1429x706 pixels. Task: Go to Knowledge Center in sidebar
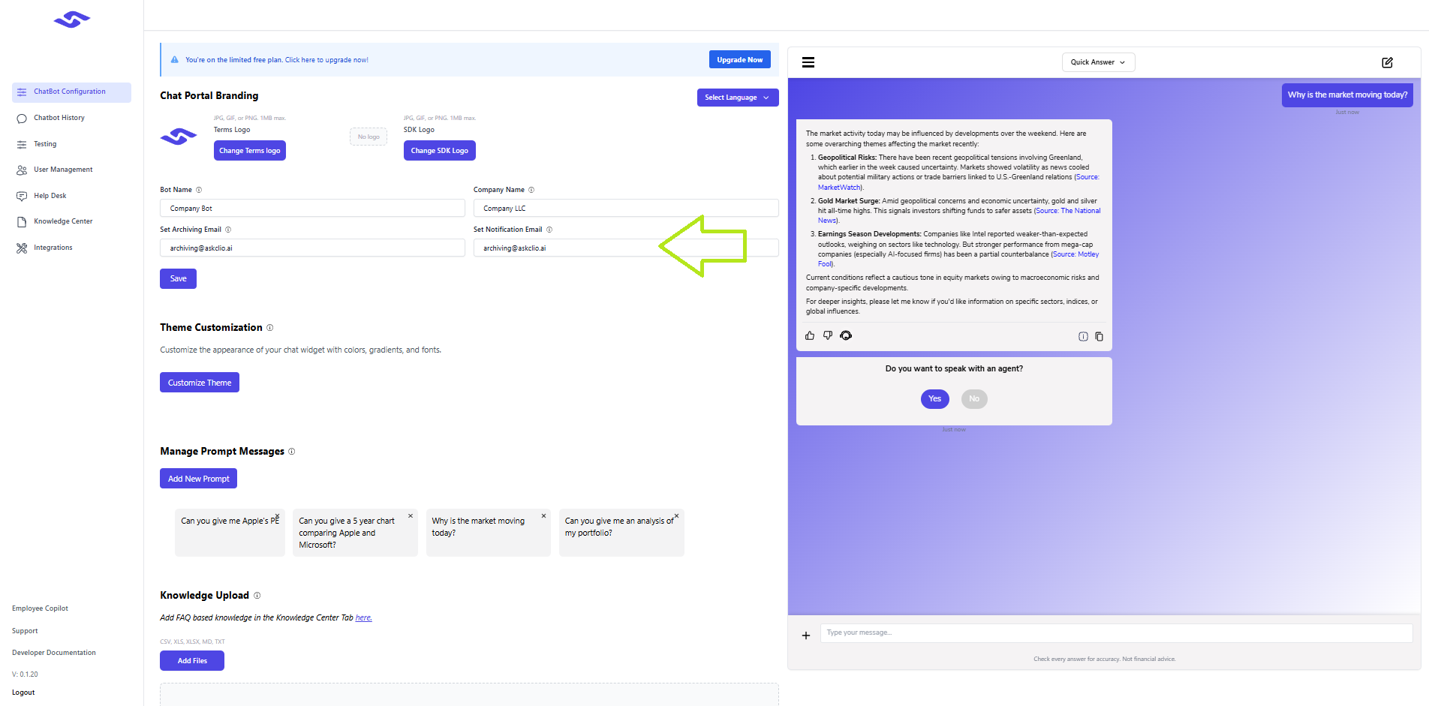[63, 221]
